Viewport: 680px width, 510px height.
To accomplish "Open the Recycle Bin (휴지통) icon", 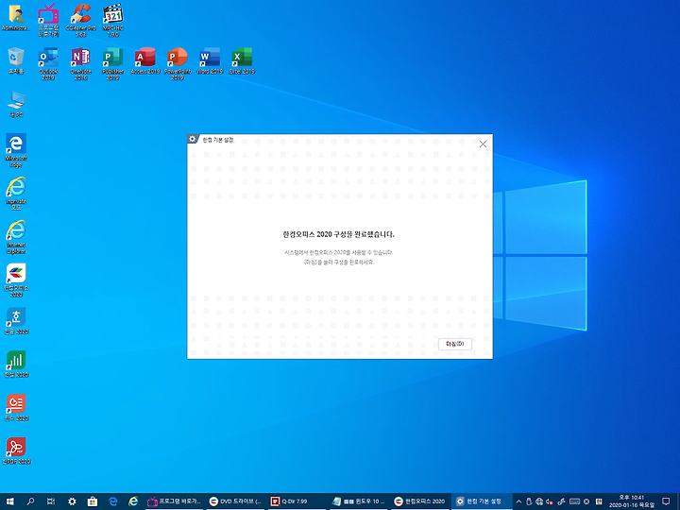I will click(x=16, y=60).
